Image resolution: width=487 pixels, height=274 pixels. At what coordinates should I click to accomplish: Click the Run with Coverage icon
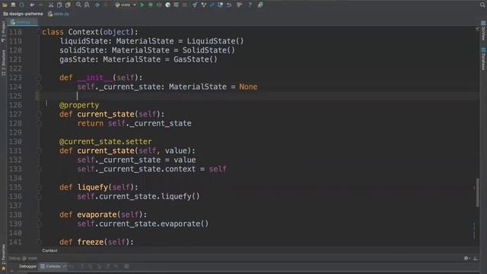coord(159,5)
